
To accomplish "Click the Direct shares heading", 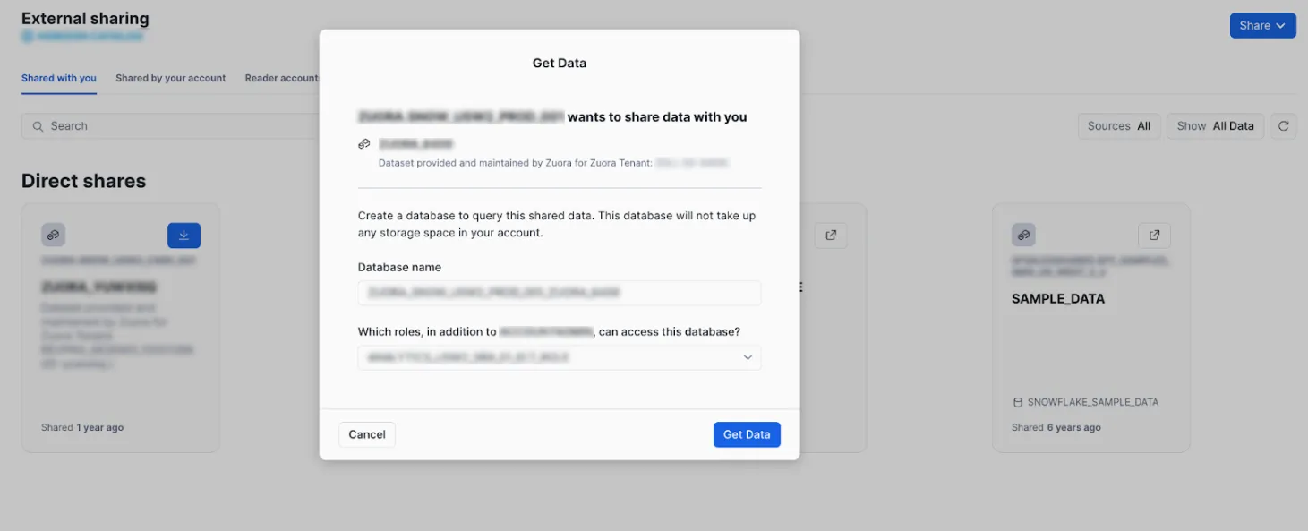I will tap(83, 181).
